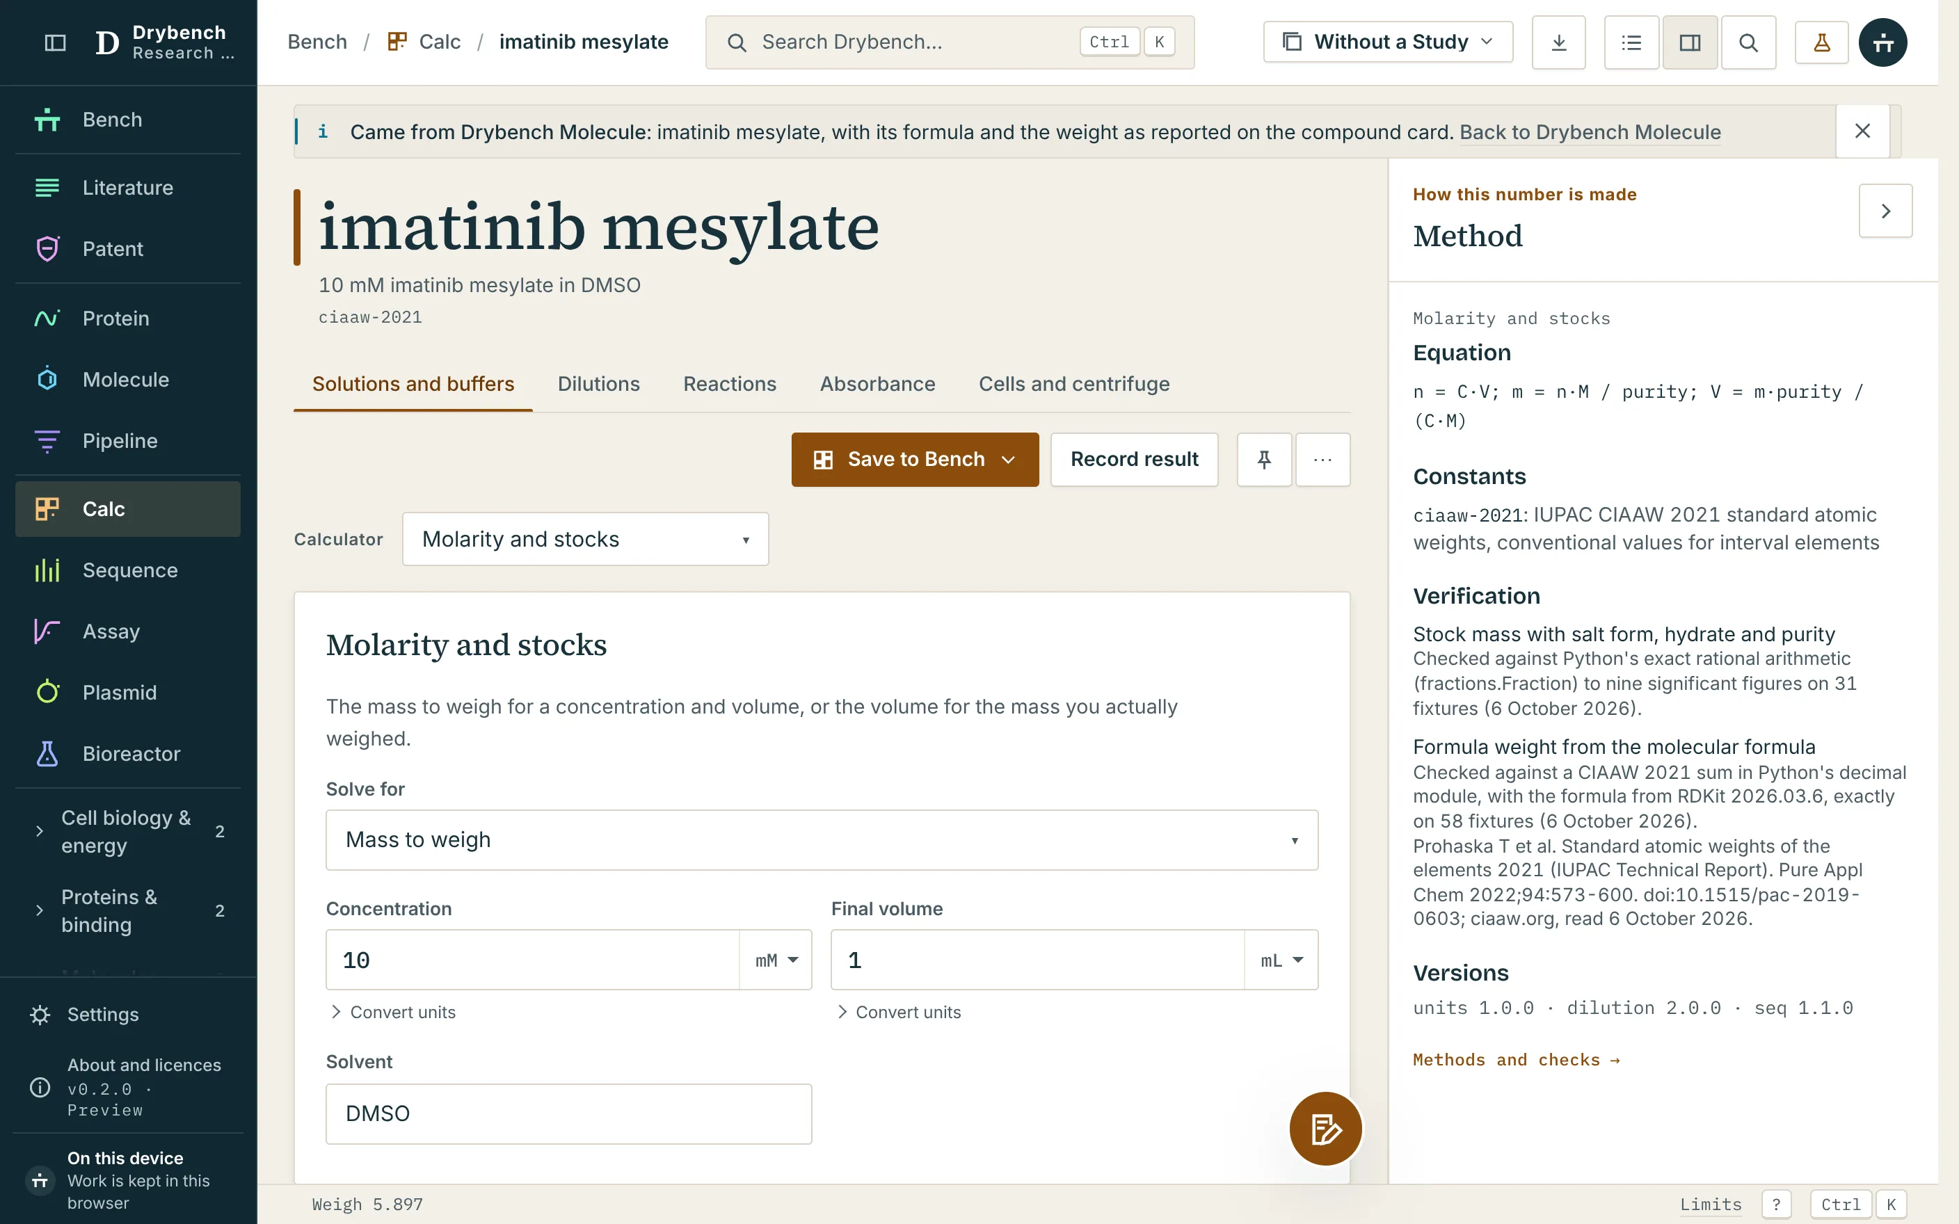
Task: Switch to the Dilutions tab
Action: click(x=598, y=384)
